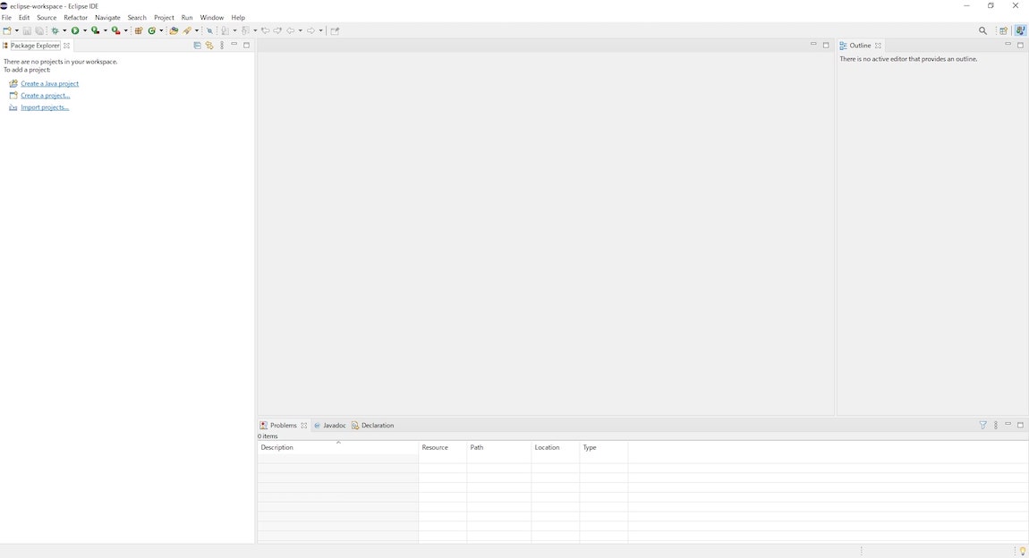The image size is (1029, 558).
Task: Open the File menu
Action: pos(6,18)
